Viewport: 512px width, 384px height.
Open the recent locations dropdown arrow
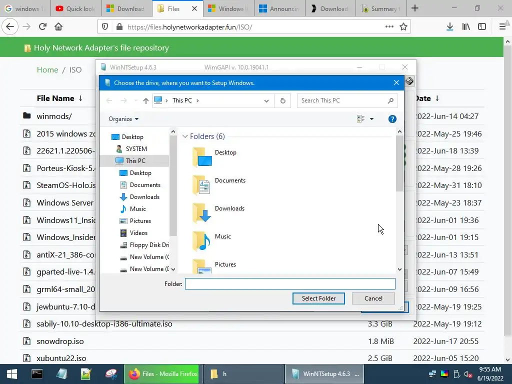click(x=135, y=100)
